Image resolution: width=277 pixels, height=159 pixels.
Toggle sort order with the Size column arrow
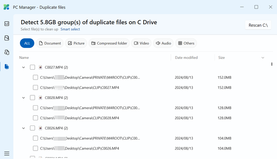point(263,58)
